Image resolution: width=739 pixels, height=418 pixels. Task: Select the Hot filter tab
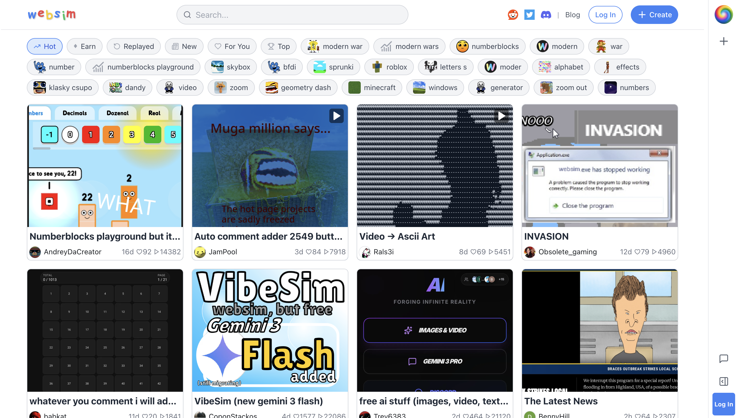coord(45,46)
